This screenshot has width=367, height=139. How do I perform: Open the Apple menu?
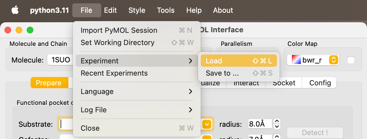coord(15,10)
